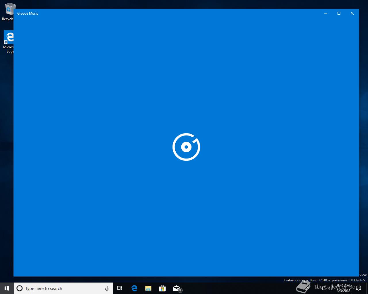Open the volume tray icon
The height and width of the screenshot is (294, 368).
click(x=331, y=288)
